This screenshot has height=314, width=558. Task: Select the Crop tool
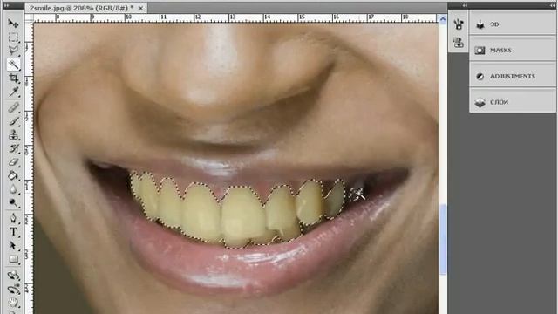point(13,78)
